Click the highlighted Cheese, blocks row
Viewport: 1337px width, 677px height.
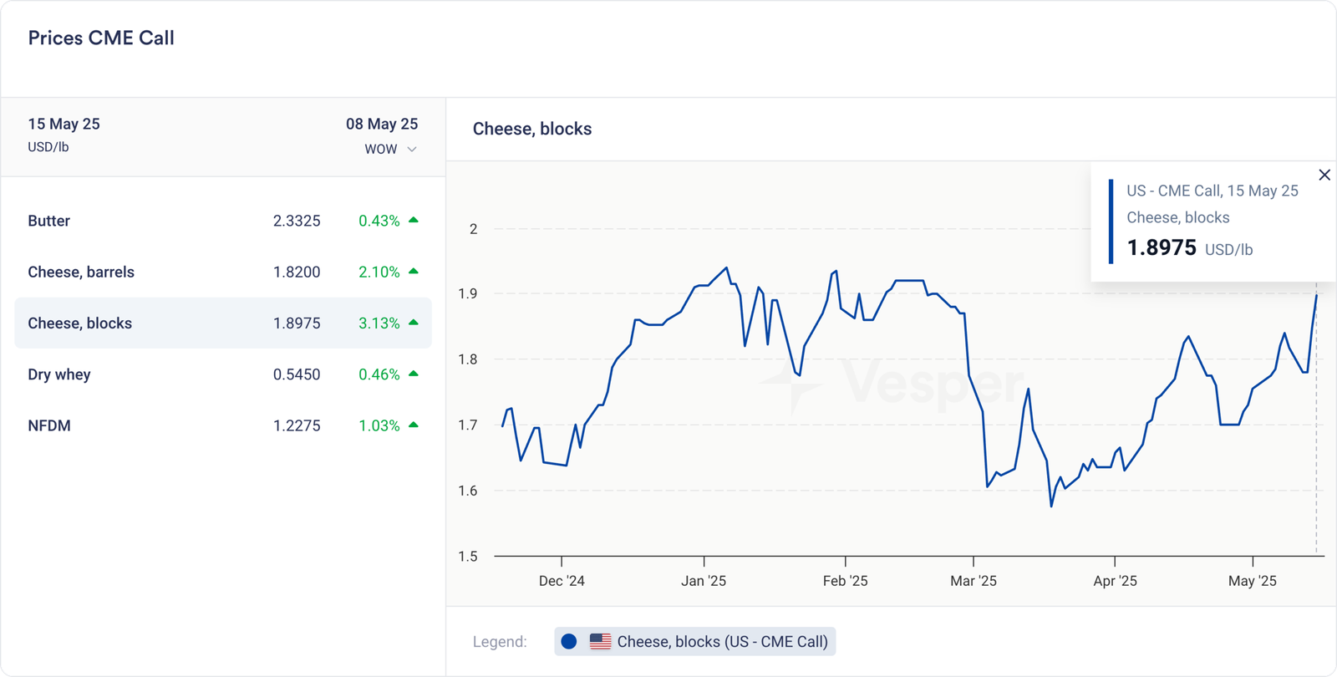click(x=222, y=323)
